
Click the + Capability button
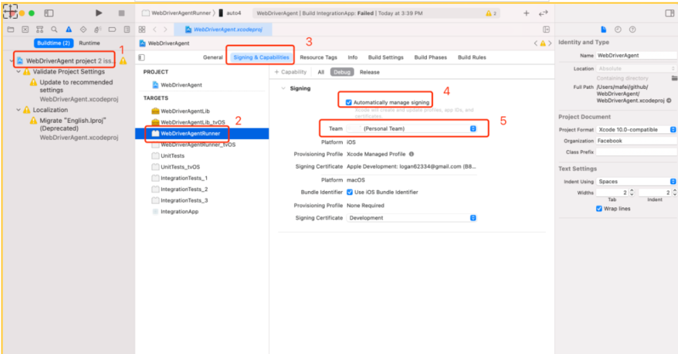291,72
